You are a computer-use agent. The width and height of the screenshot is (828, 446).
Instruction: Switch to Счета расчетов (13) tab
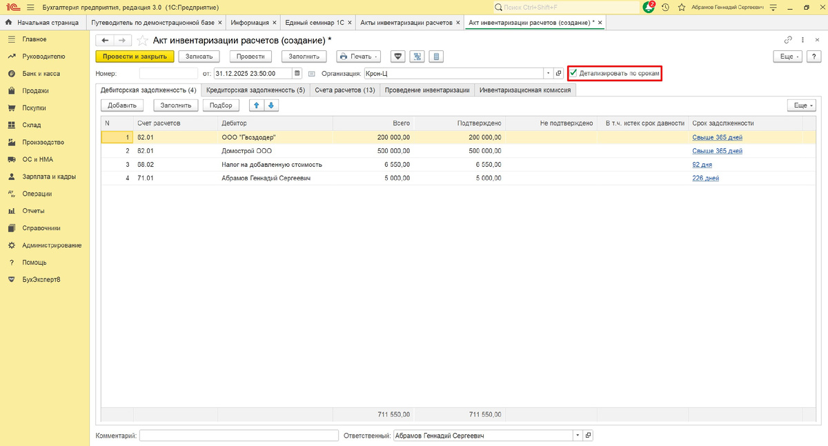(345, 90)
